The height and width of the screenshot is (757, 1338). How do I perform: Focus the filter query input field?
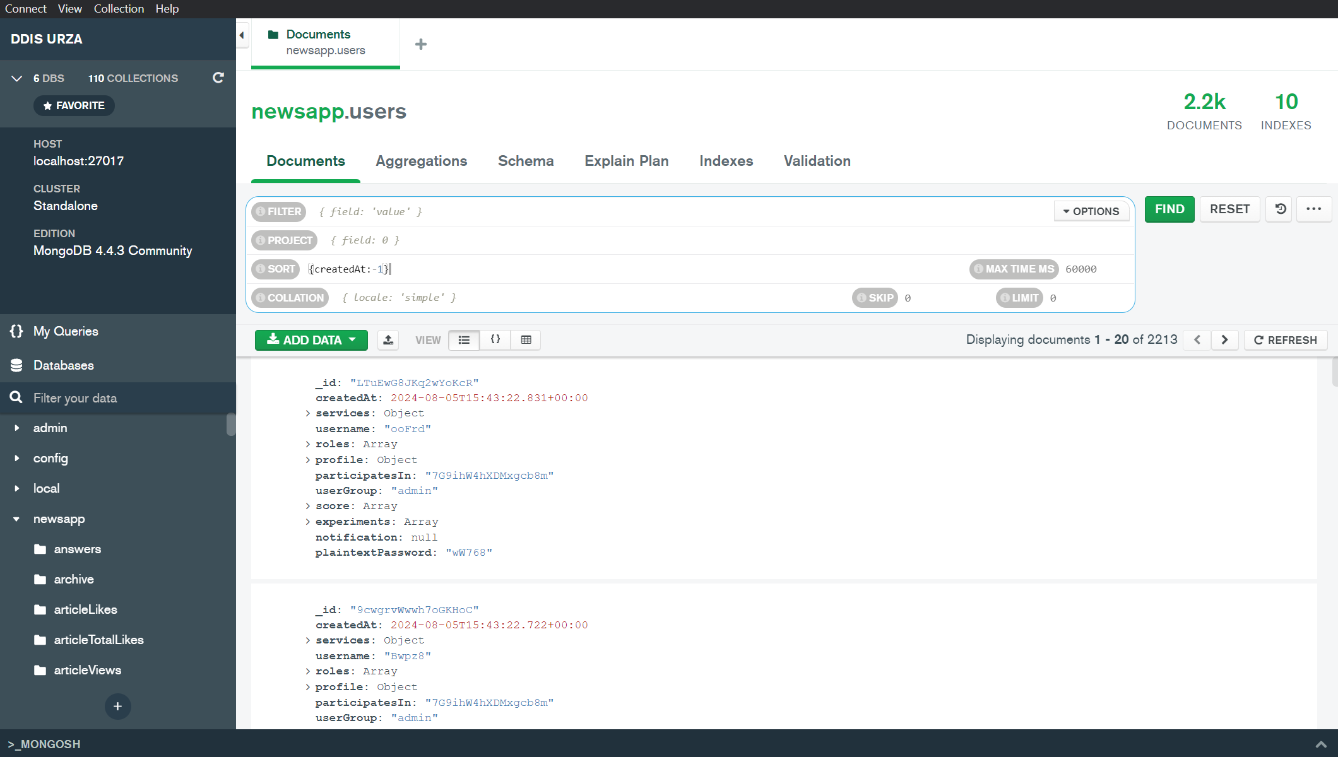click(x=682, y=211)
